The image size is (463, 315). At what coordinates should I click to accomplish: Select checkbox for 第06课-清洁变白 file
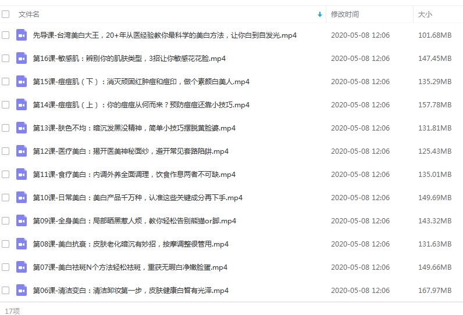point(6,290)
